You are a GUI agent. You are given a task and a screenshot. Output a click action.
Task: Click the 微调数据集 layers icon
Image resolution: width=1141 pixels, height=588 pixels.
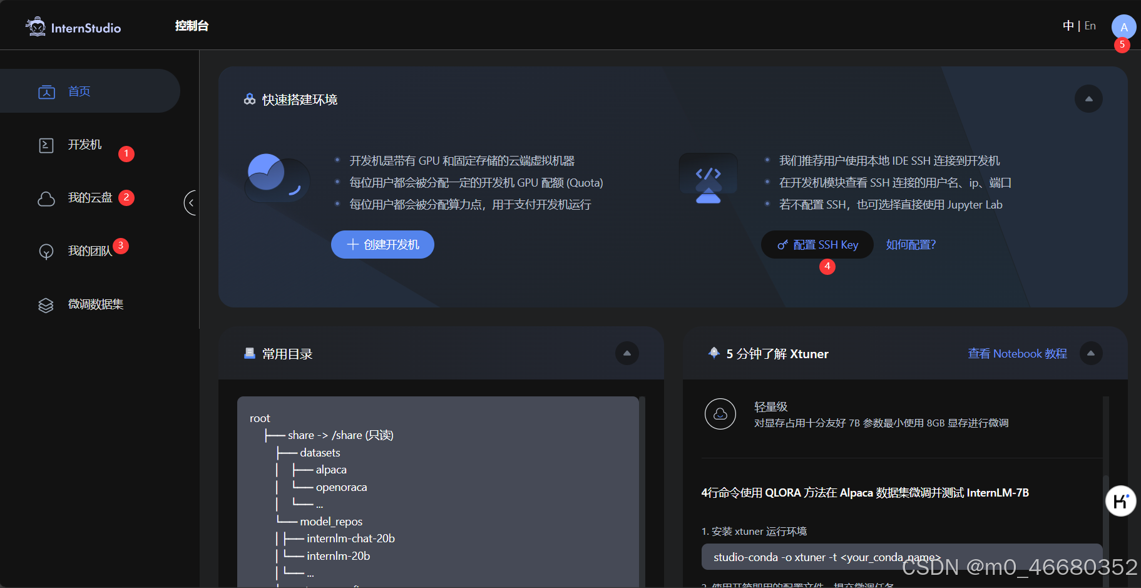coord(46,305)
